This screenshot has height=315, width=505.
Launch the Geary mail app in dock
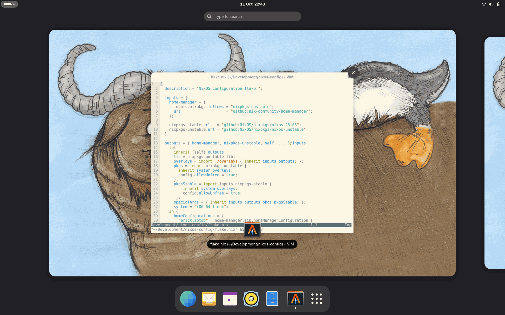[209, 298]
